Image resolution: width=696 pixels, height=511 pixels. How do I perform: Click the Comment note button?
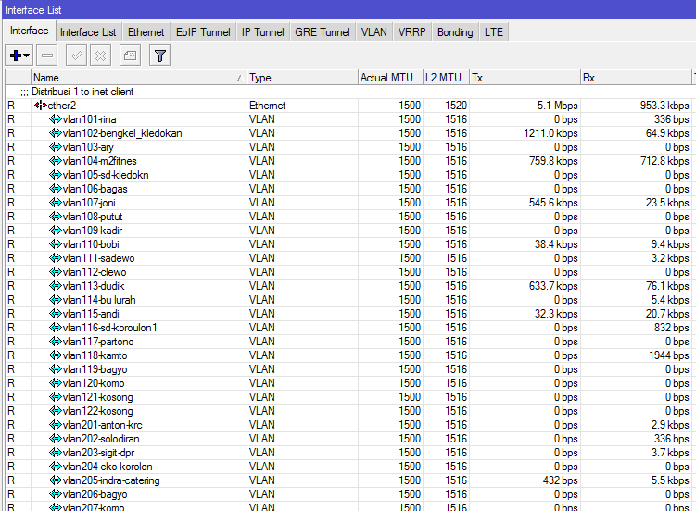tap(130, 56)
